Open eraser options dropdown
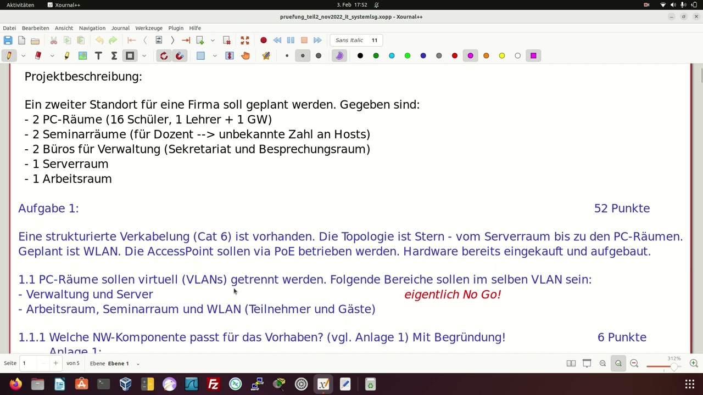 pyautogui.click(x=52, y=55)
